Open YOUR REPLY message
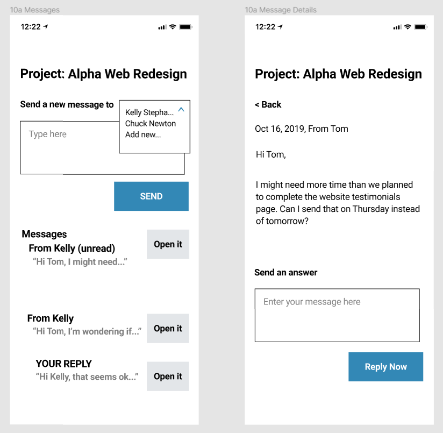This screenshot has height=433, width=443. click(x=168, y=377)
